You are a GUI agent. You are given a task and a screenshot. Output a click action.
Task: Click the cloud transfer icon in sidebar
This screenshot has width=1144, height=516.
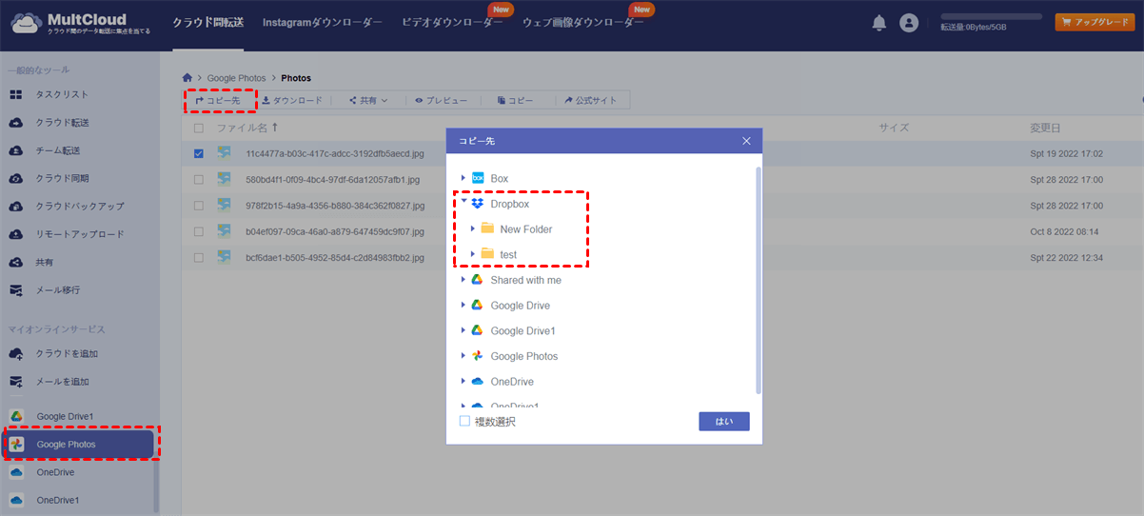pyautogui.click(x=16, y=123)
